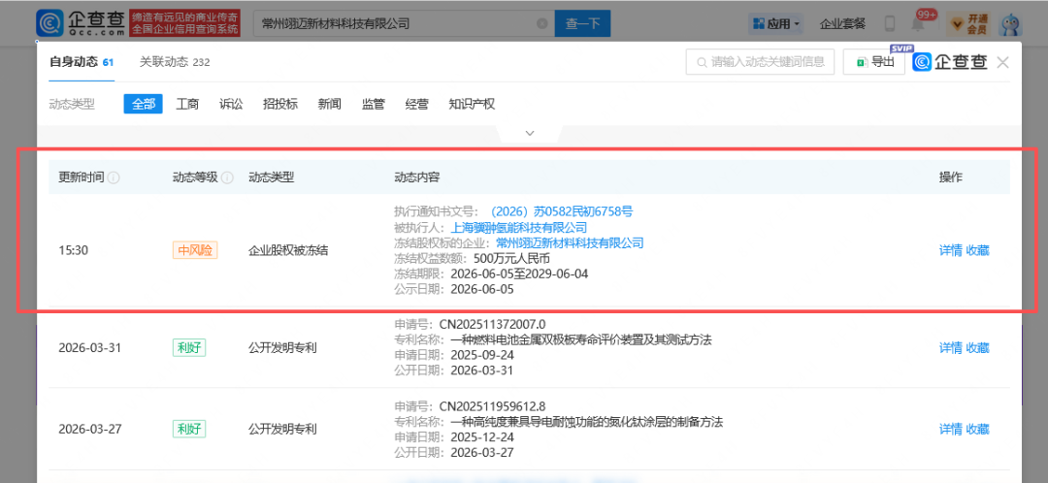Switch to 自身动态 tab
The image size is (1048, 483).
coord(82,62)
